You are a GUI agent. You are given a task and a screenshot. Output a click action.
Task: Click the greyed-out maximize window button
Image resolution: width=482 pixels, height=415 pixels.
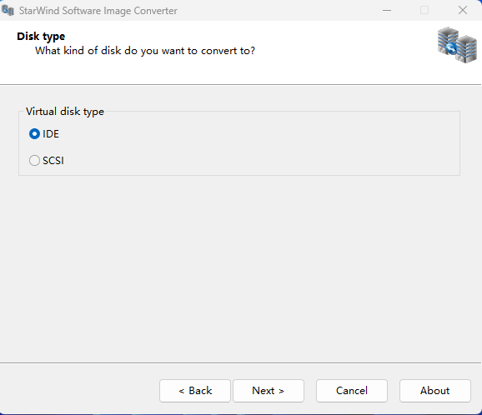click(424, 11)
